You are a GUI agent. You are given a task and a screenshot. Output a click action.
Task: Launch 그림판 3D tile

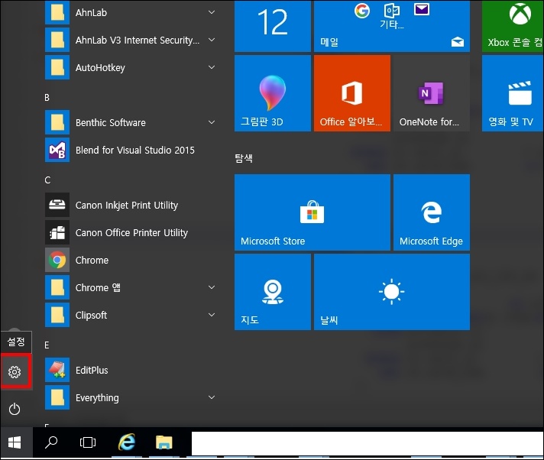273,93
